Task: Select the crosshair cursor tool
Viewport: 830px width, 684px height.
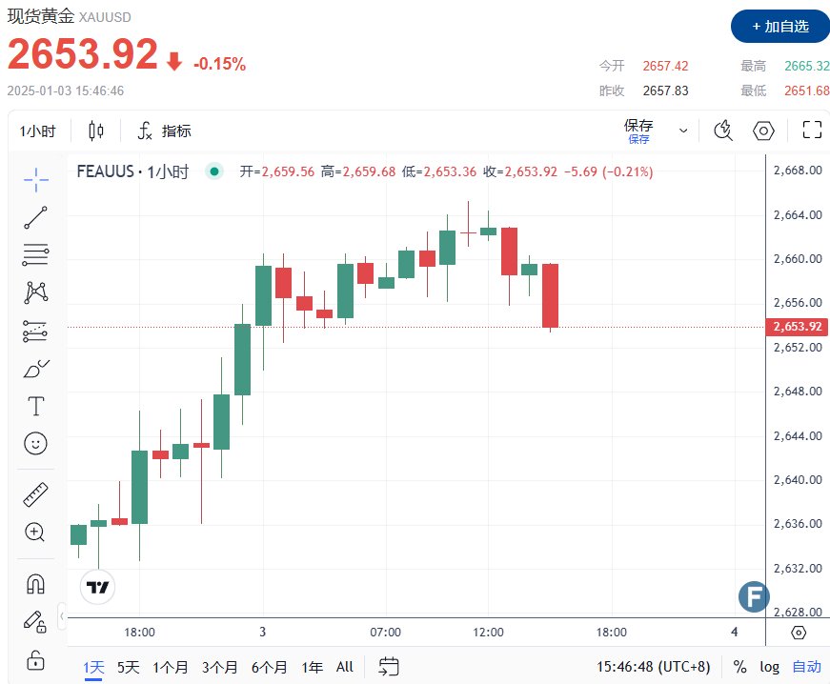Action: coord(36,178)
